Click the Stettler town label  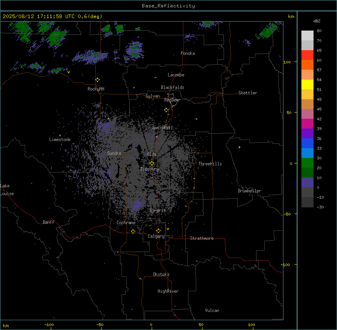pyautogui.click(x=248, y=93)
